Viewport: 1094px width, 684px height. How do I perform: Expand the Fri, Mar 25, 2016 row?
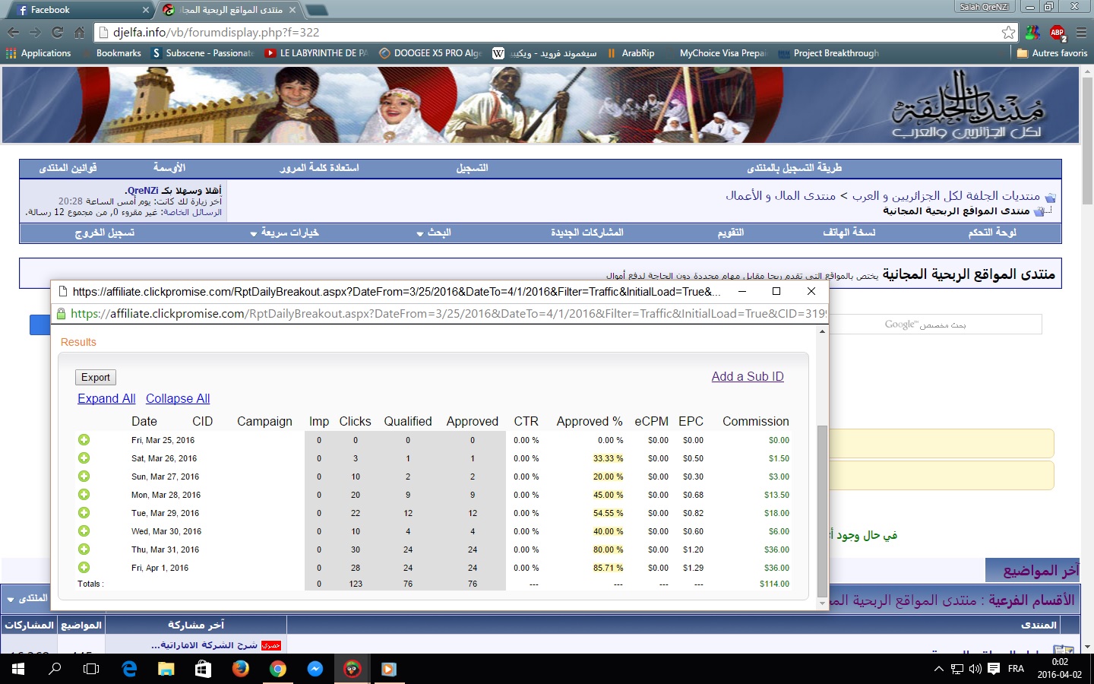point(84,440)
